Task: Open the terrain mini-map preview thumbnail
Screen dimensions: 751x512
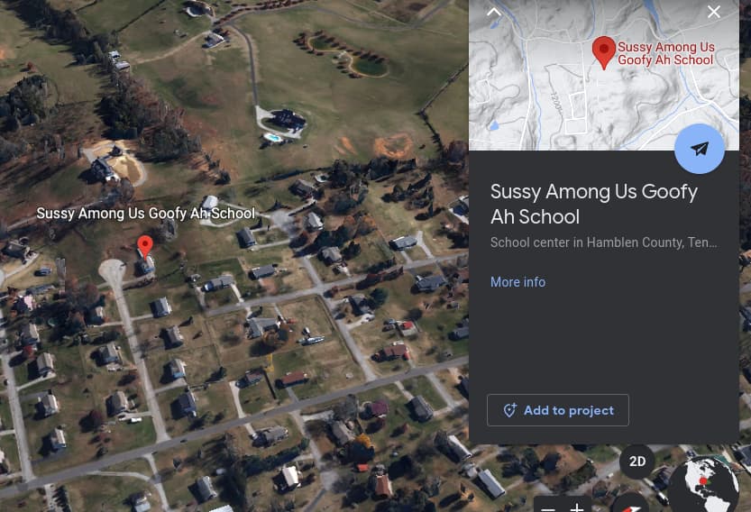Action: coord(603,75)
